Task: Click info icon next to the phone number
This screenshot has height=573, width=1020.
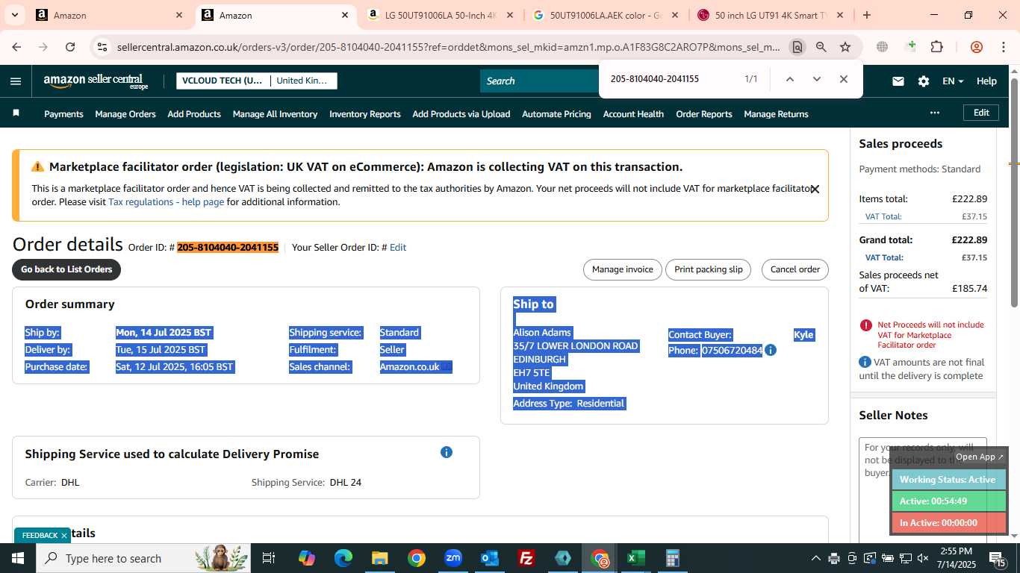Action: (x=771, y=350)
